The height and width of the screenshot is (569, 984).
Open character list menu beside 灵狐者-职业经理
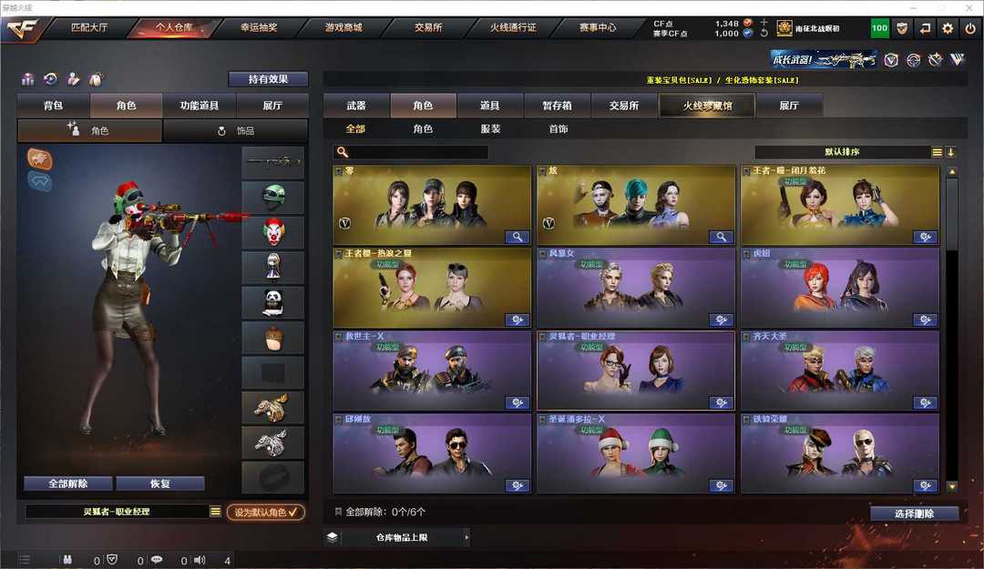click(215, 512)
